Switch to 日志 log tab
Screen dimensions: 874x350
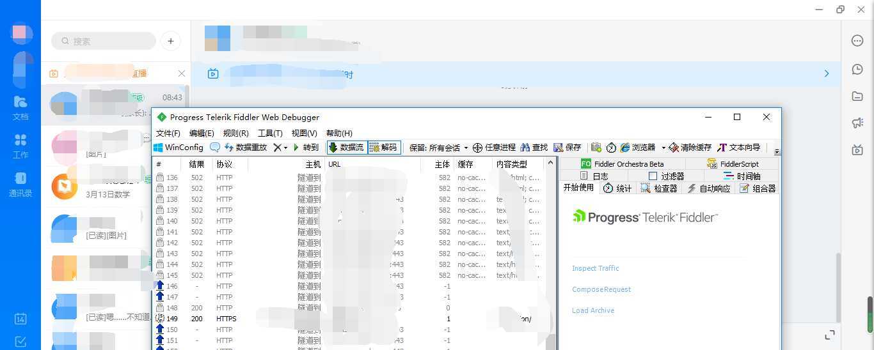[x=594, y=176]
